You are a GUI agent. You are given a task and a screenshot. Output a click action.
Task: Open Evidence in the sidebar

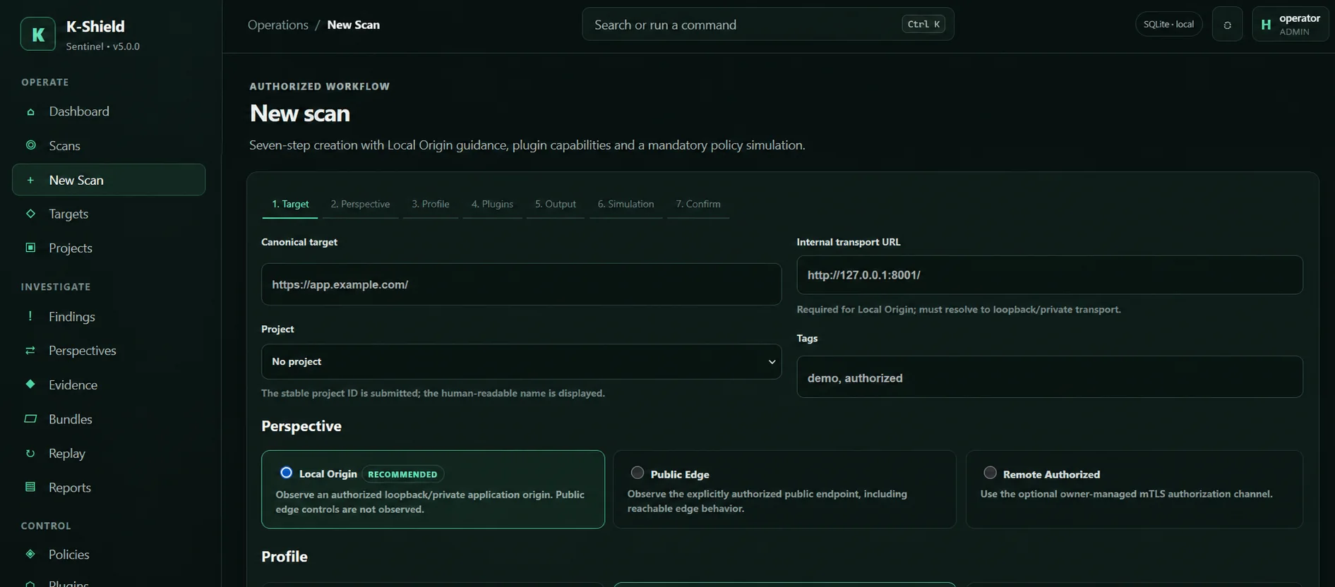[109, 385]
